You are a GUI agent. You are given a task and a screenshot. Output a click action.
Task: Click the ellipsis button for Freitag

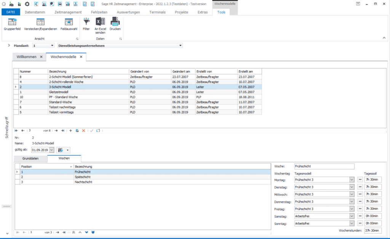(x=360, y=209)
